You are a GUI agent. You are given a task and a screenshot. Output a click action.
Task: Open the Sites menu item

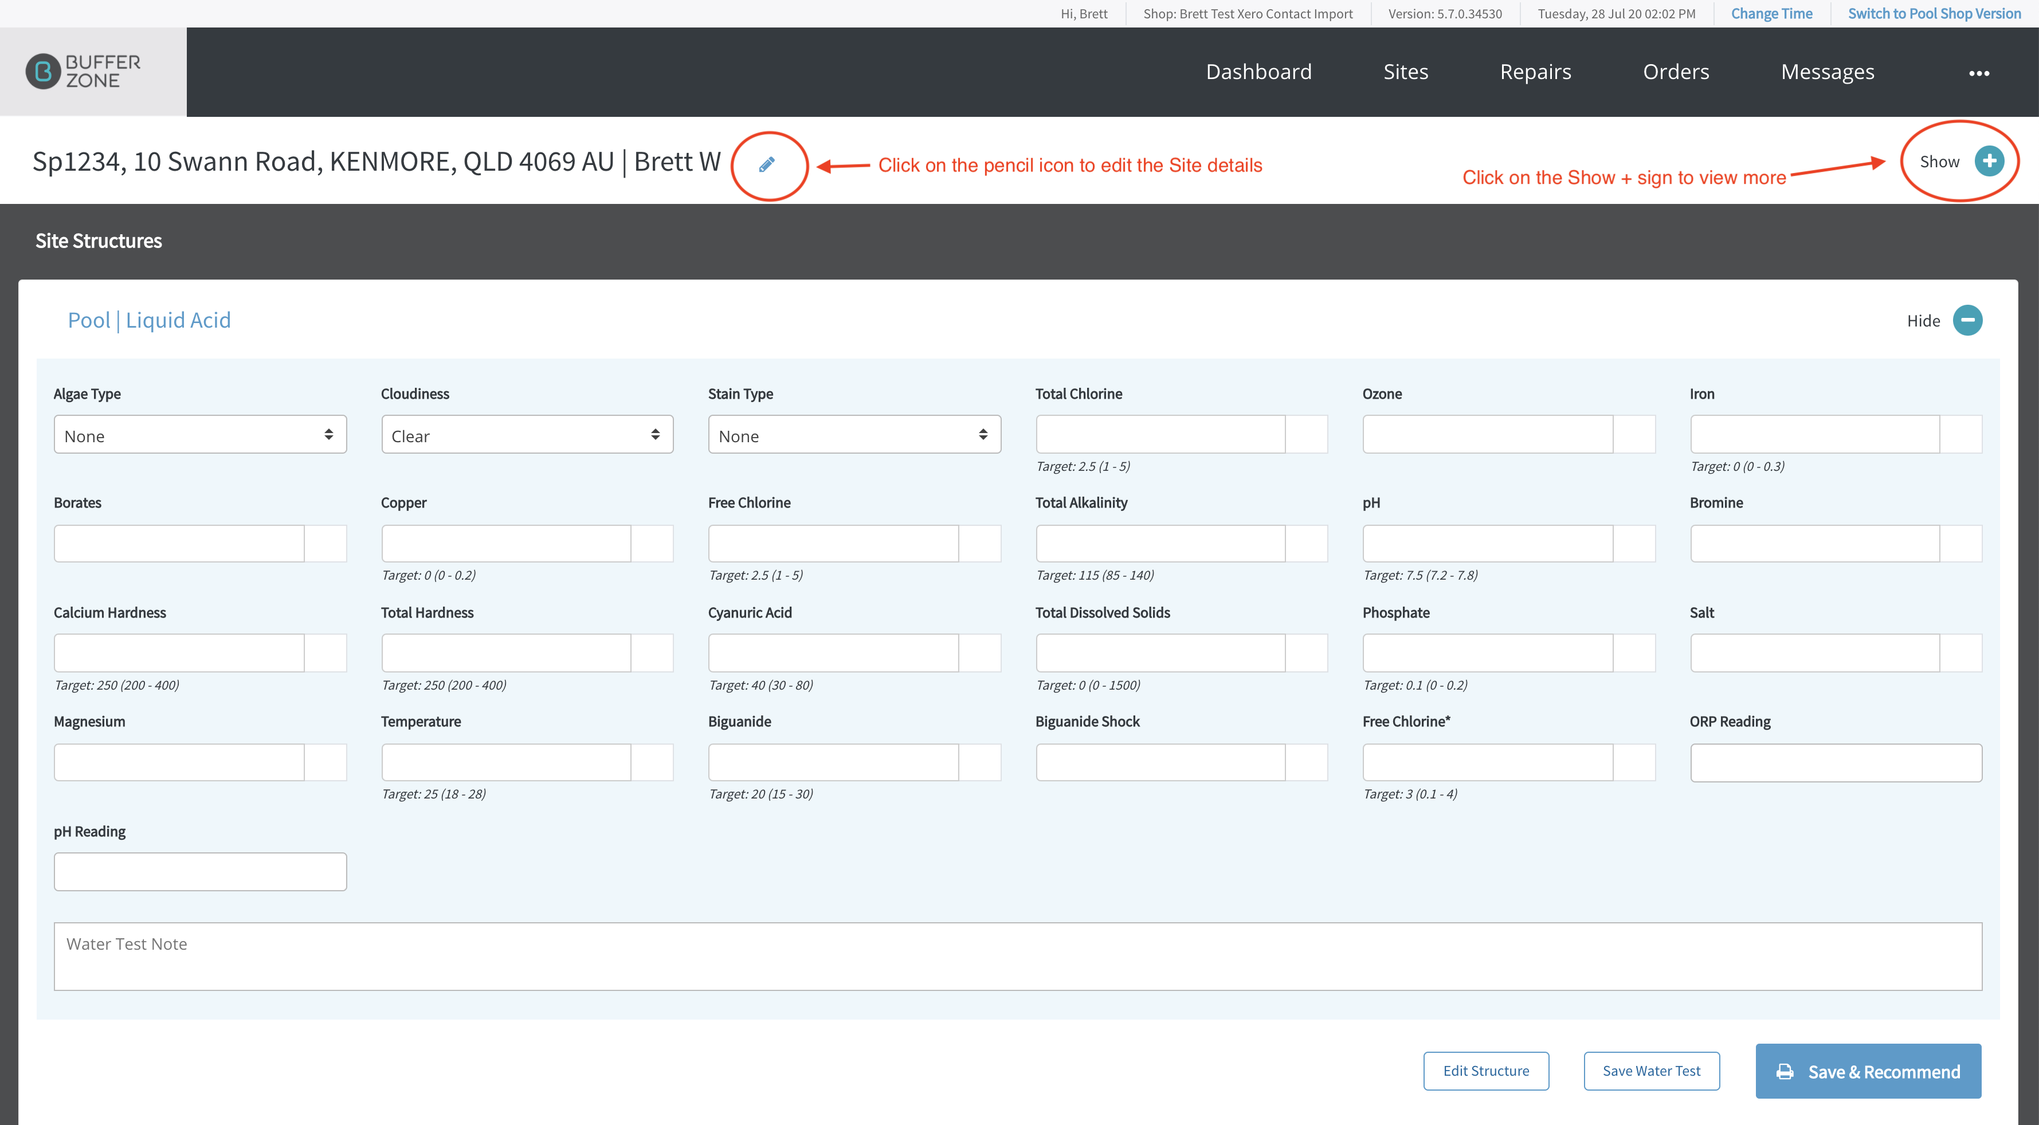1406,72
